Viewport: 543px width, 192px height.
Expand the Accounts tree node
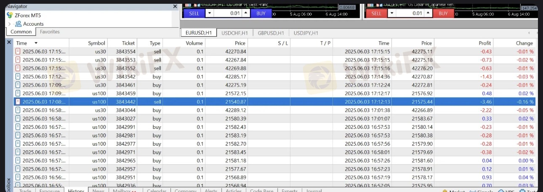(x=9, y=24)
